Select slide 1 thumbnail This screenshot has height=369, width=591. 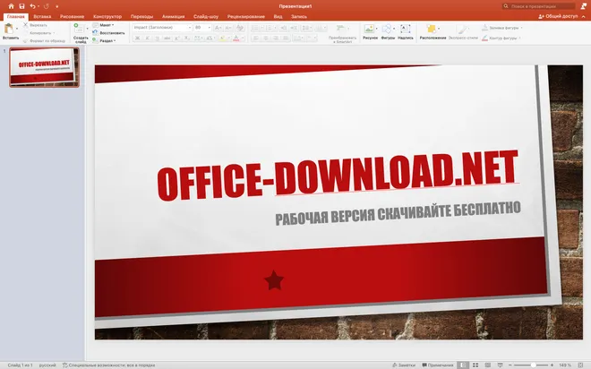coord(44,67)
